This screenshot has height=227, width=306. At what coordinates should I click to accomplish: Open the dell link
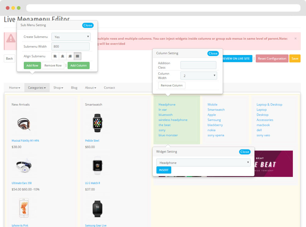[x=259, y=130]
